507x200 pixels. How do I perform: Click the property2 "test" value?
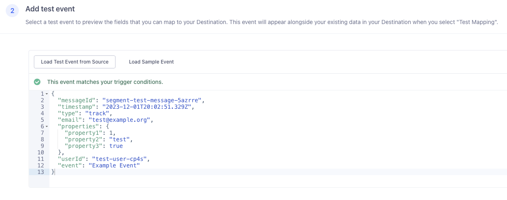coord(121,139)
